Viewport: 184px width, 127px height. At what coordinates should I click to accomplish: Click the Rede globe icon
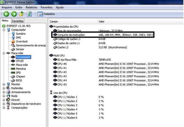point(8,96)
